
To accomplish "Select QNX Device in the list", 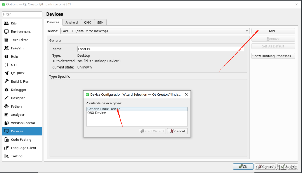I will tap(137, 113).
